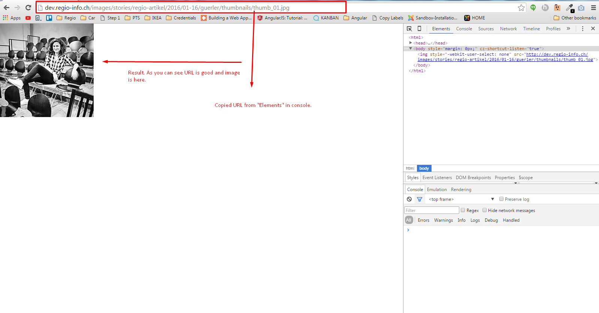Open the Profiles tab
The width and height of the screenshot is (599, 313).
(x=553, y=29)
